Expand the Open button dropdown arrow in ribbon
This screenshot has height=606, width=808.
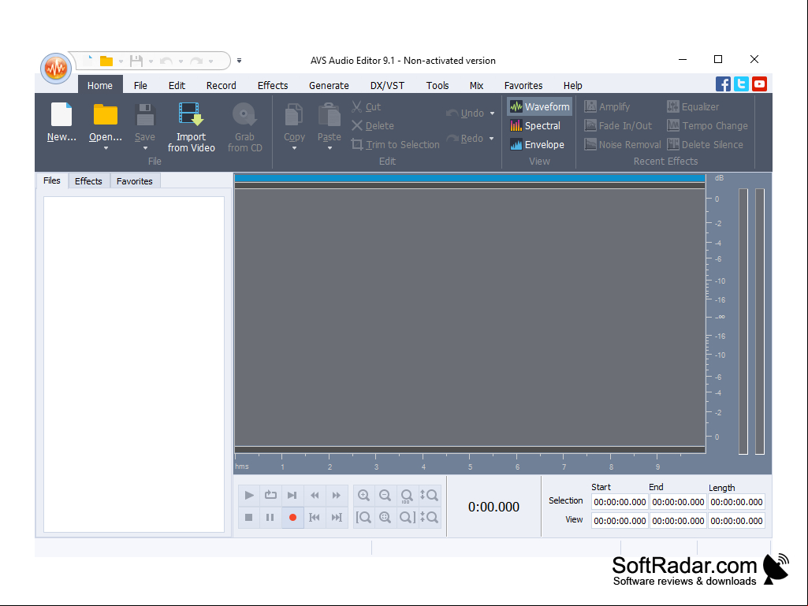click(106, 148)
